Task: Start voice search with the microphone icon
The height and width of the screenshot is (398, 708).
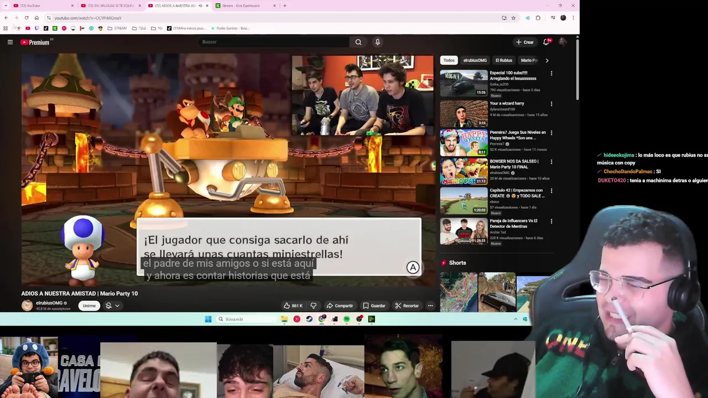Action: pyautogui.click(x=378, y=42)
